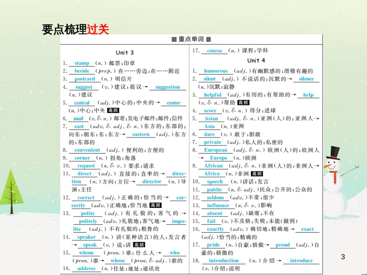Click the 高频 badge next to speak
Screen dimensions: 367x275
[x=138, y=245]
